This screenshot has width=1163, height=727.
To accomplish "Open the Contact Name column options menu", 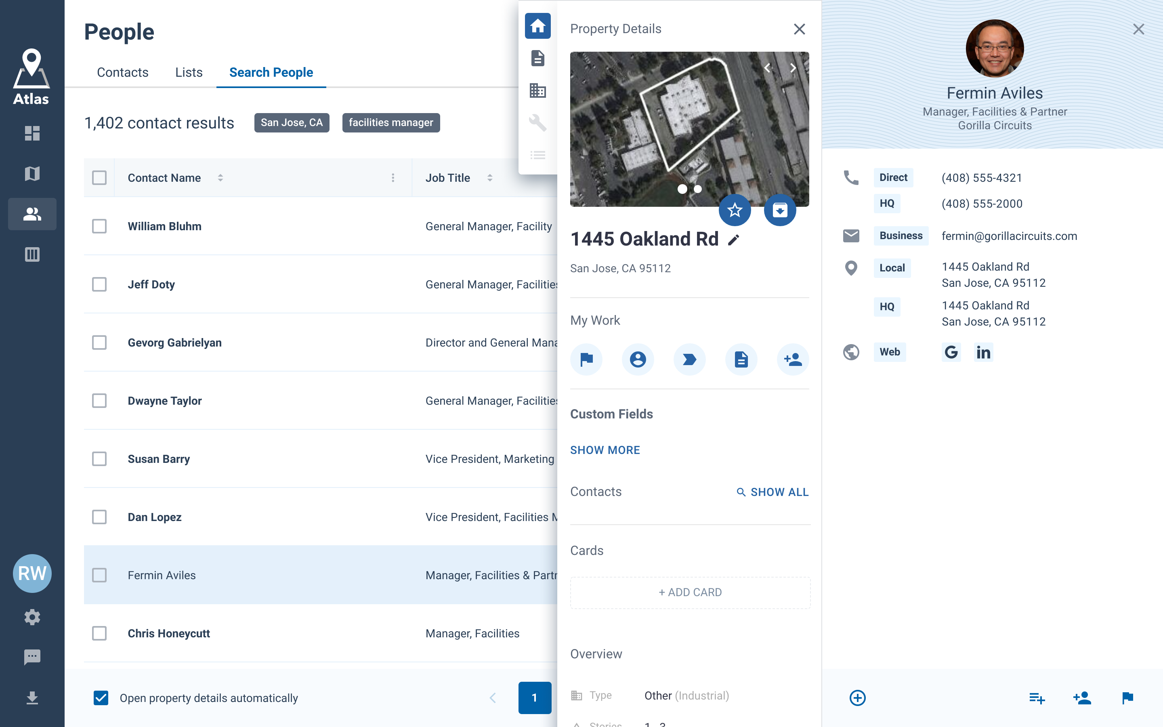I will (x=393, y=178).
